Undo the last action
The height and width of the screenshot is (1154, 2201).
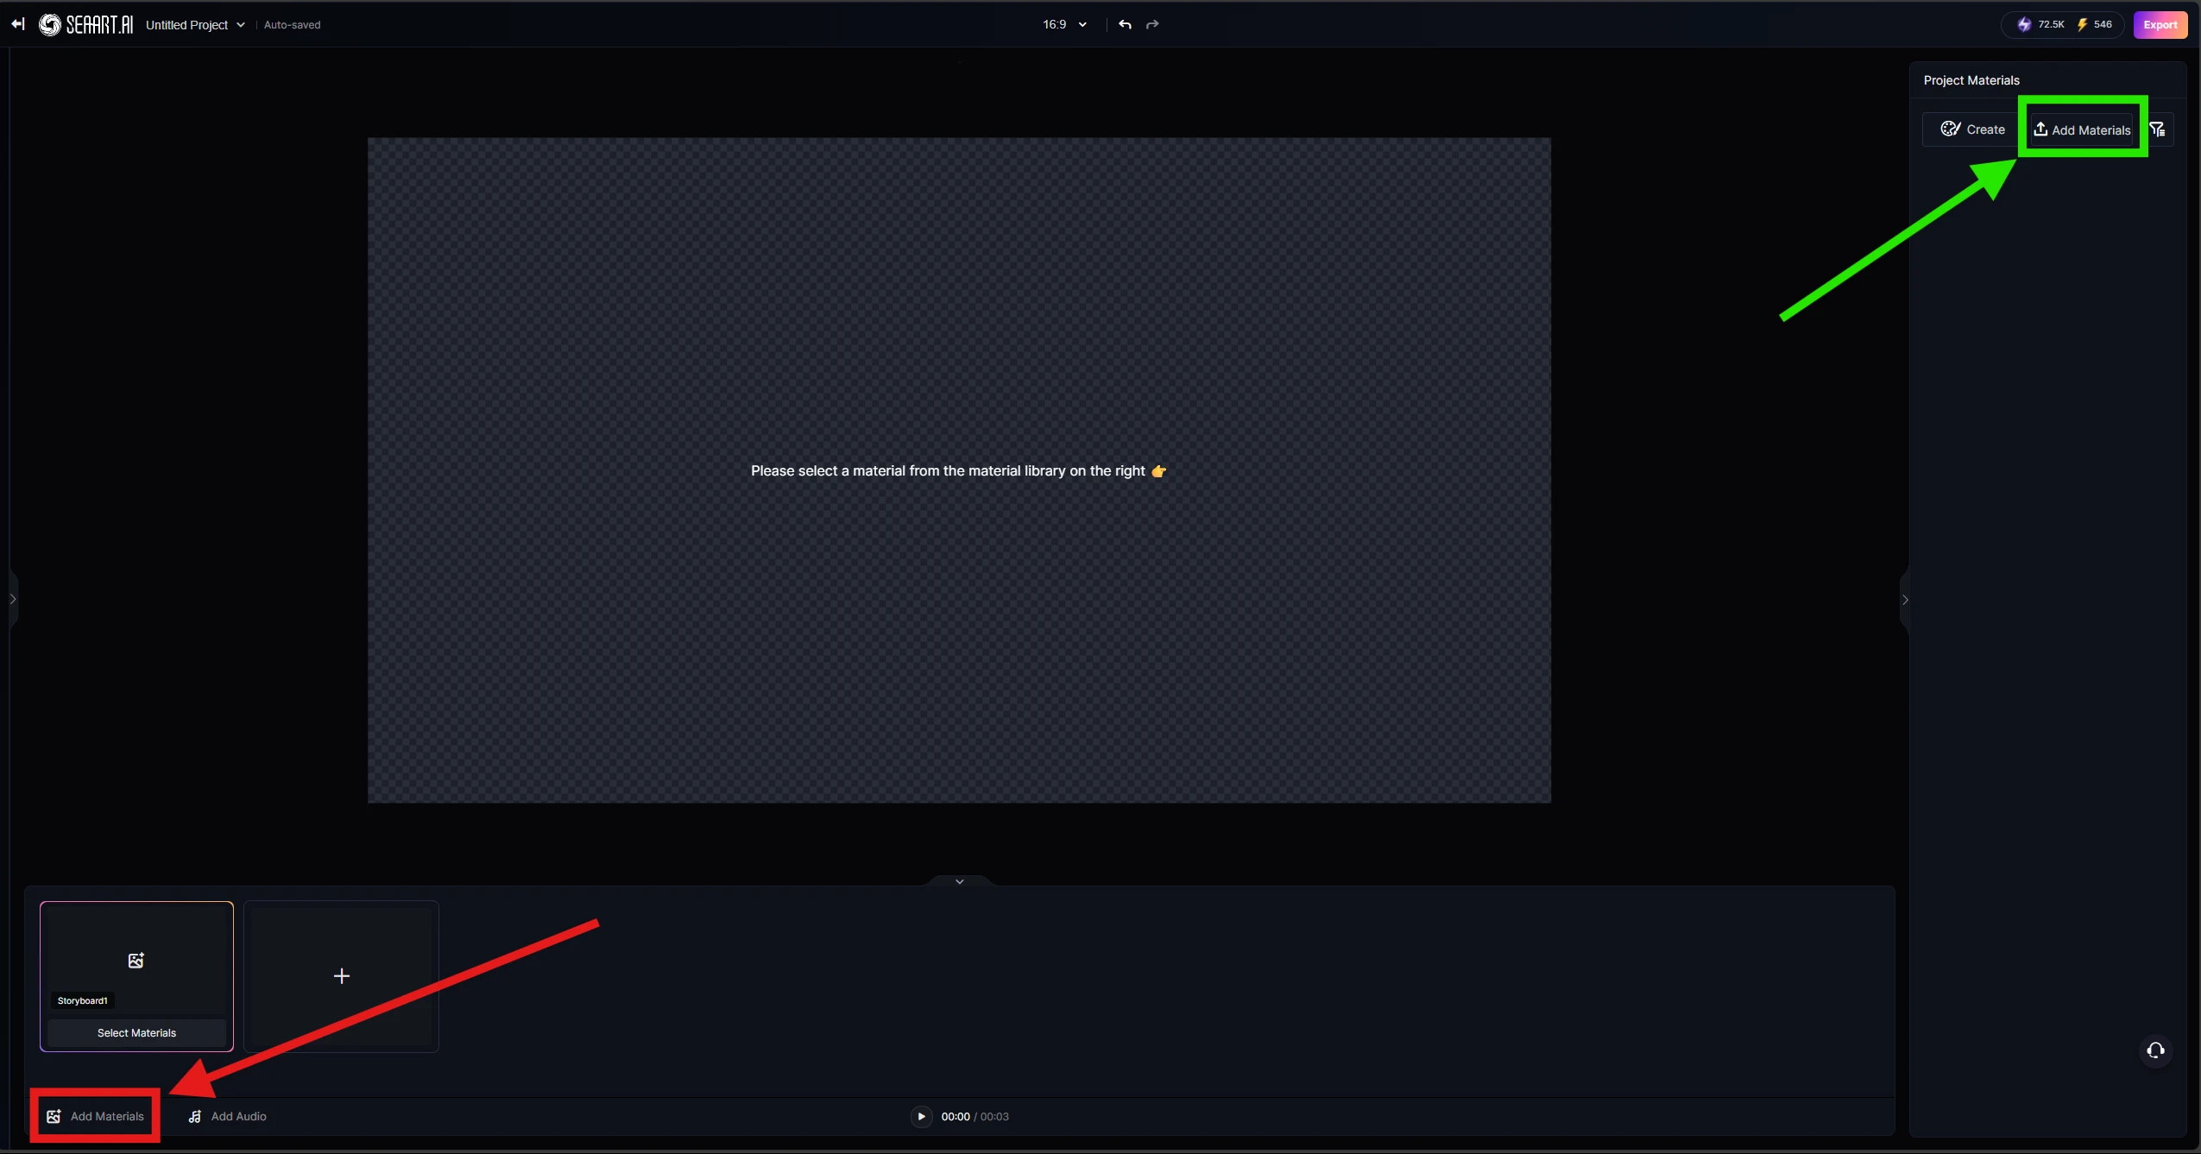pyautogui.click(x=1125, y=24)
